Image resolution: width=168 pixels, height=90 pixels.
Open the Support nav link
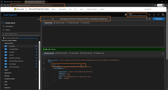102,9
